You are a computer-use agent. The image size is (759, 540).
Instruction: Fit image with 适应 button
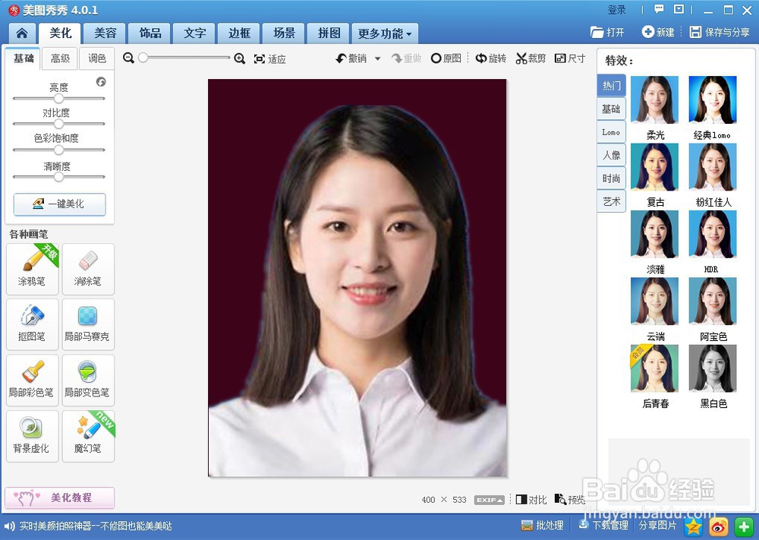270,59
